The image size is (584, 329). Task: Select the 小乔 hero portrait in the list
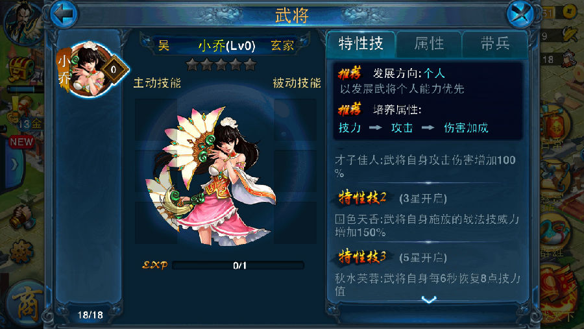tap(92, 69)
